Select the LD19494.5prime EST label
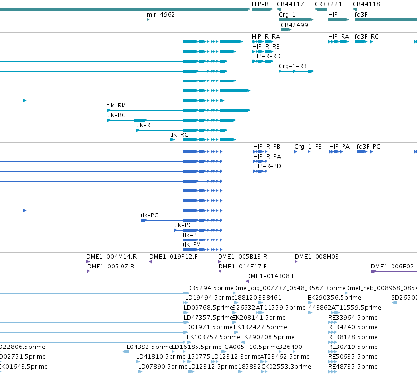The height and width of the screenshot is (374, 417). 210,298
